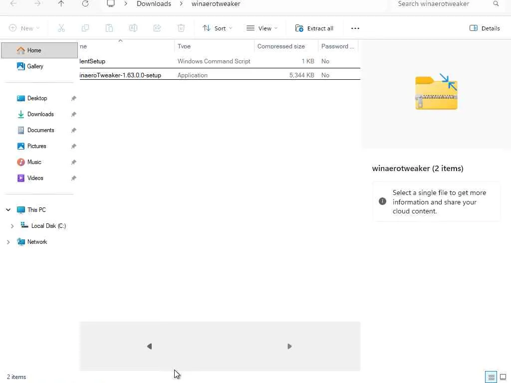Go back with the back arrow
The width and height of the screenshot is (511, 383).
click(13, 3)
